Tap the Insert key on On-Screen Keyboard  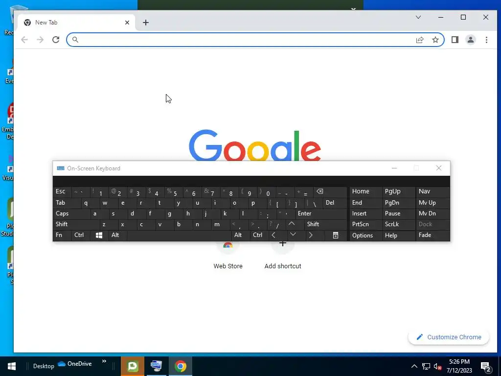365,213
